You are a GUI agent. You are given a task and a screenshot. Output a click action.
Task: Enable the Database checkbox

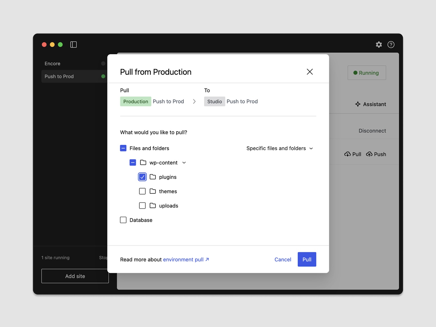coord(123,220)
